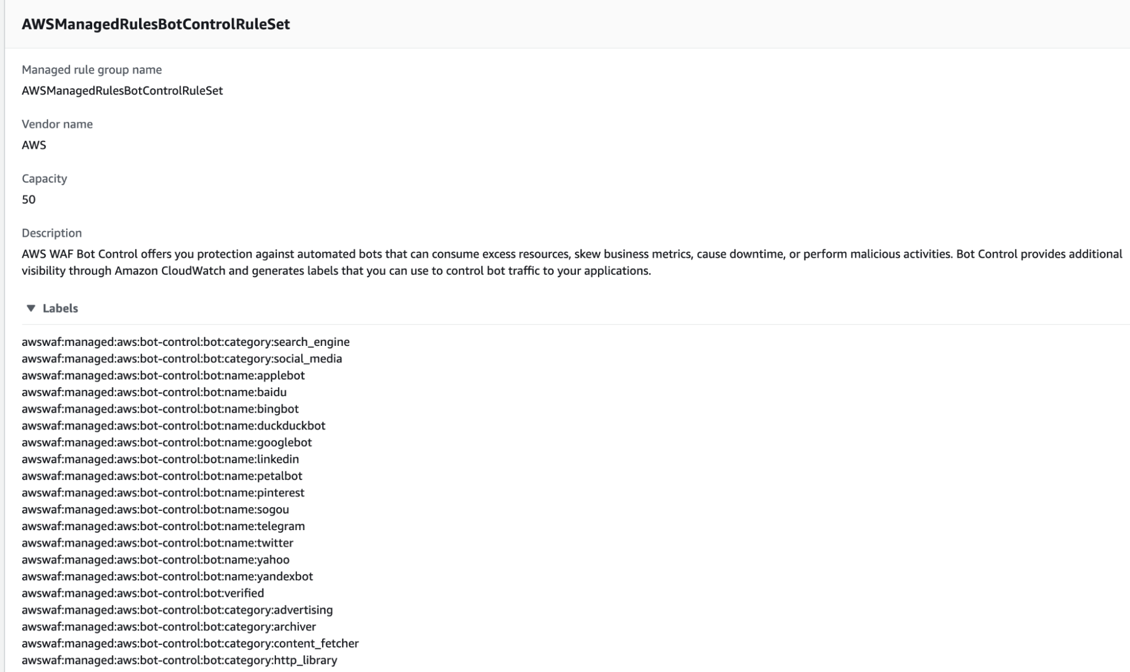
Task: Click the AWSManagedRulesBotControlRuleSet page title
Action: tap(155, 24)
